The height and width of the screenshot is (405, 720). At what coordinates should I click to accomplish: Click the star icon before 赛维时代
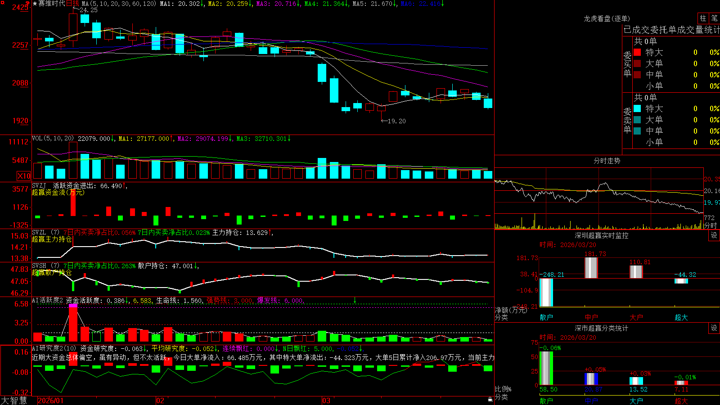[x=35, y=4]
